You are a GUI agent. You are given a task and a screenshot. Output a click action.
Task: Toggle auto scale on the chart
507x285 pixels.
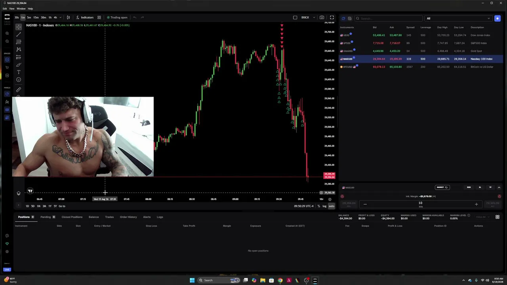tap(332, 206)
